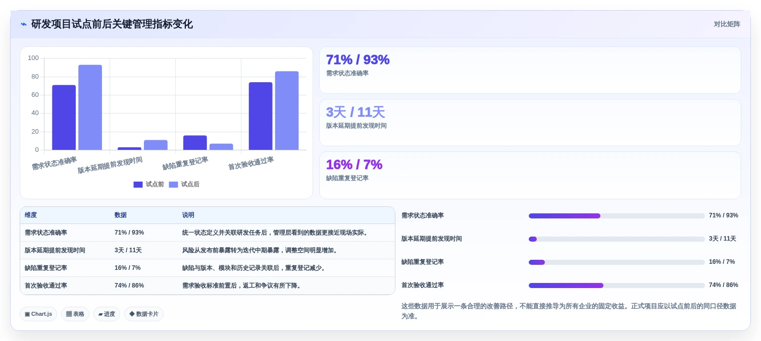Click description starting 统一状态定义并关联研发任务后
Viewport: 761px width, 341px height.
click(x=276, y=233)
